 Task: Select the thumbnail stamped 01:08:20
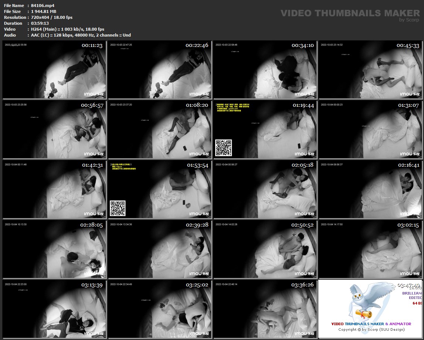(160, 129)
